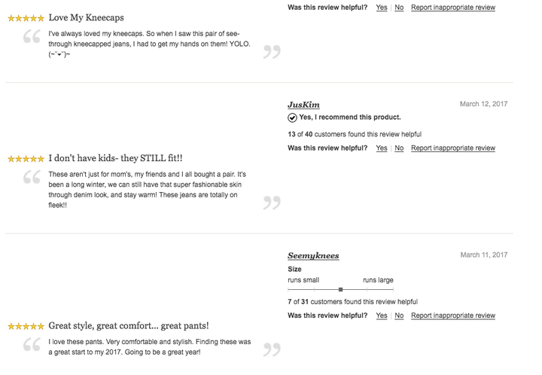
Task: Report JusKim's review as inappropriate
Action: coord(453,148)
